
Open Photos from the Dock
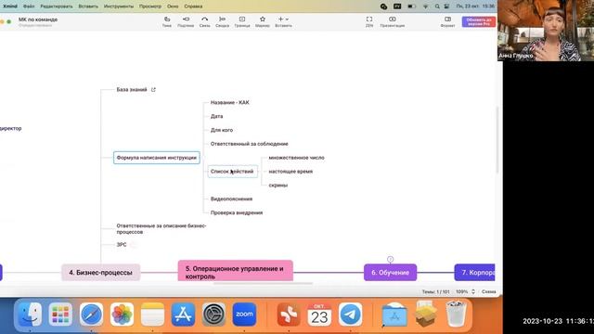[122, 315]
